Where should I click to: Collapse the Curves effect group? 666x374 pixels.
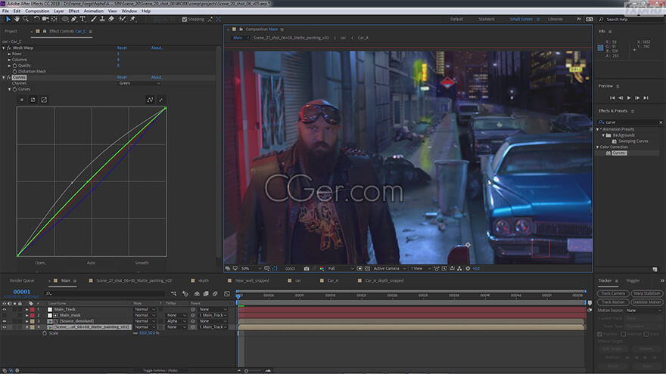tap(4, 78)
